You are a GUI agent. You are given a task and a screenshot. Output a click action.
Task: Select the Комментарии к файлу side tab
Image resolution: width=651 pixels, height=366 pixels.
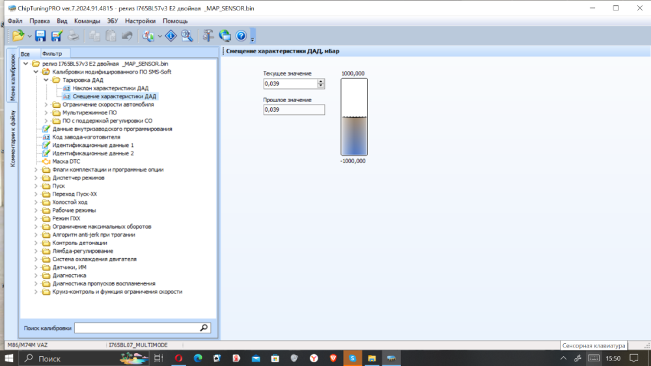(12, 138)
